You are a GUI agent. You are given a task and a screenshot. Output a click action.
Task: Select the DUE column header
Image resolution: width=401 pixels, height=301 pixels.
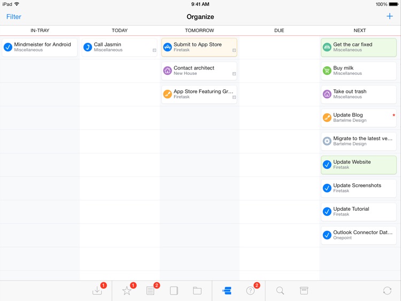coord(279,30)
